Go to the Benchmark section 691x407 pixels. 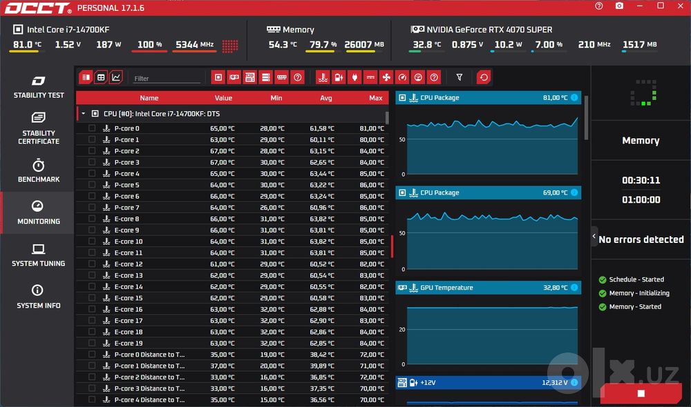(38, 170)
